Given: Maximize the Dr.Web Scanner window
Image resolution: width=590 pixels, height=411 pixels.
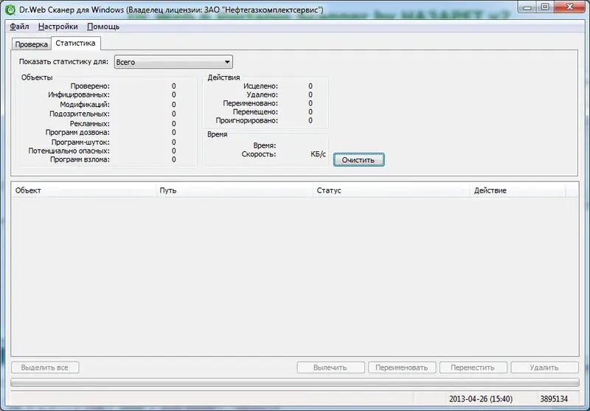Looking at the screenshot, I should tap(545, 7).
